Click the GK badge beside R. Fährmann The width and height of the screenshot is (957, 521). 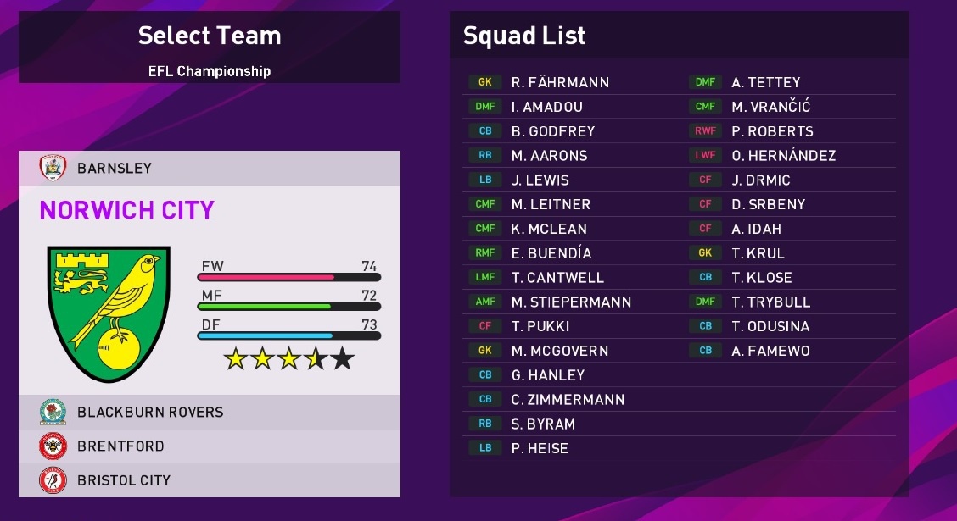coord(485,82)
